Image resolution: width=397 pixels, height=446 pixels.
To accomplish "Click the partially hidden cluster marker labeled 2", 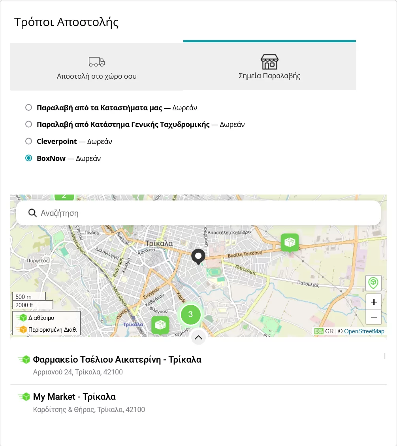I will click(64, 197).
